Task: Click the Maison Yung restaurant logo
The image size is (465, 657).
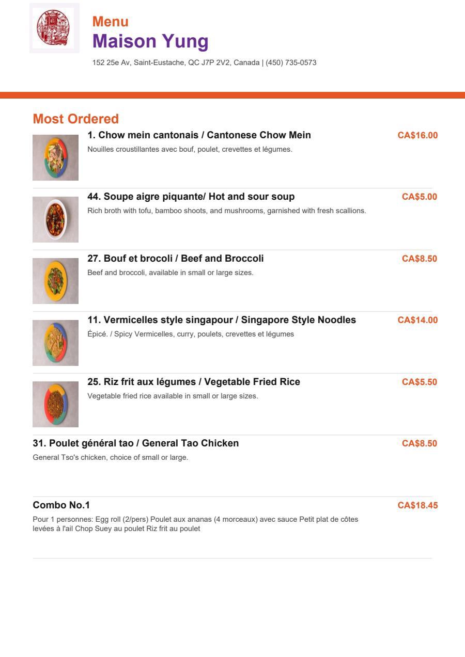Action: (x=54, y=28)
